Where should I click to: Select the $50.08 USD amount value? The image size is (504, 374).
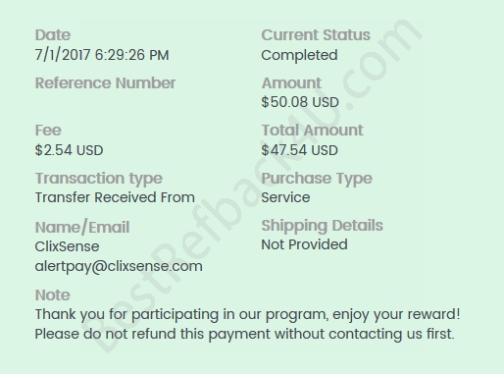pos(300,102)
